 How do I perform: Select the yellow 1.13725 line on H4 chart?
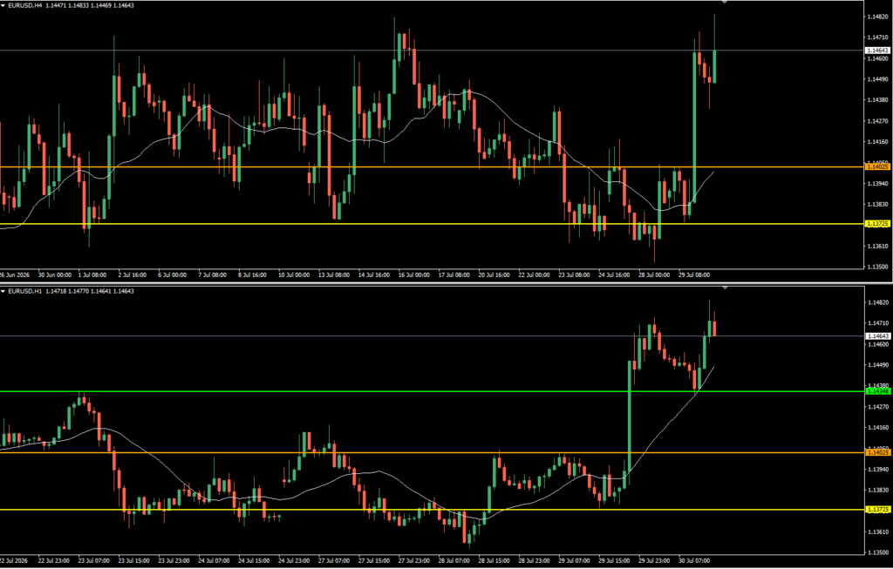pyautogui.click(x=432, y=224)
